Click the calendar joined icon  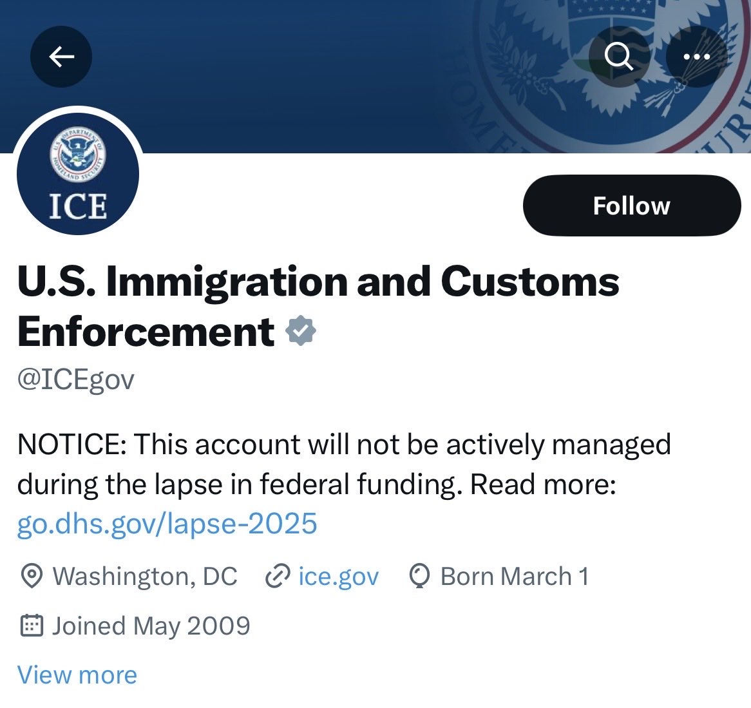32,626
